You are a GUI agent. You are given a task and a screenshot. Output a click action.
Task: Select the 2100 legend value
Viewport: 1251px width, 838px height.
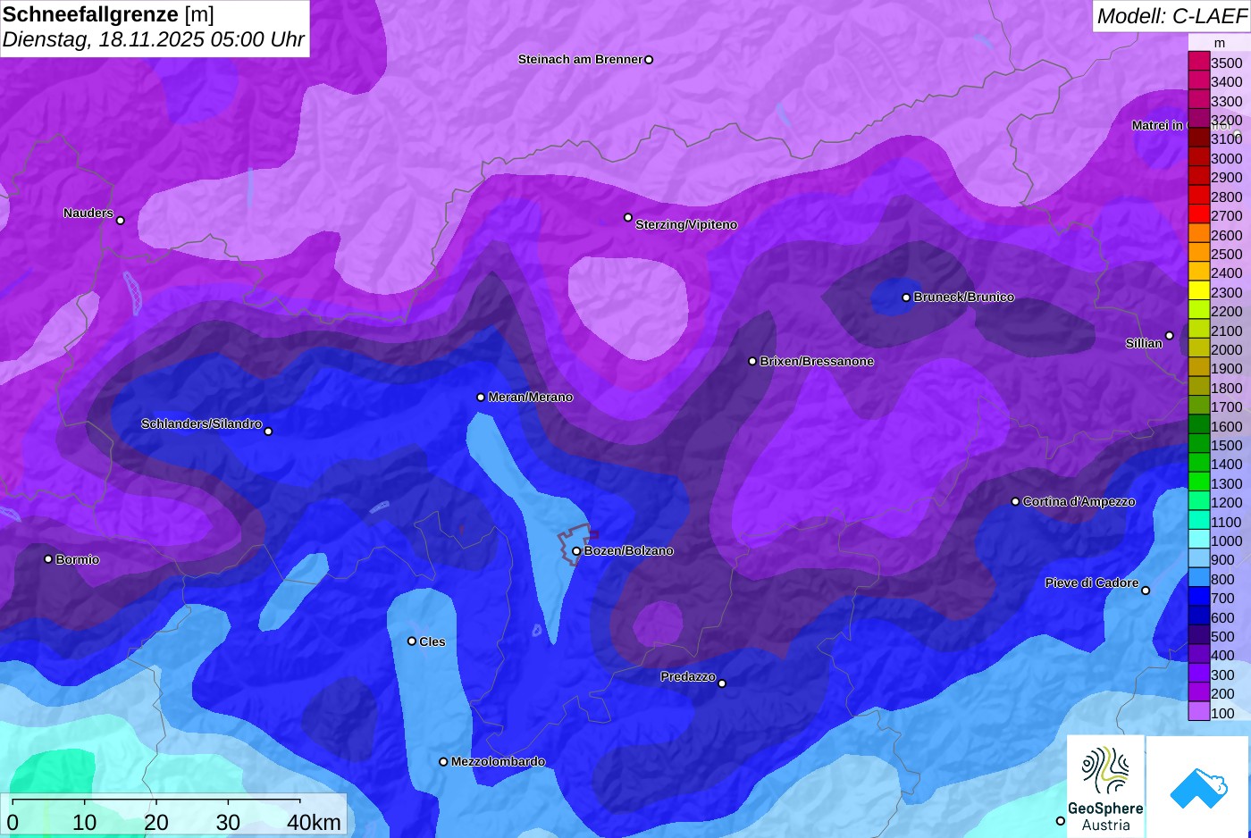pyautogui.click(x=1226, y=331)
